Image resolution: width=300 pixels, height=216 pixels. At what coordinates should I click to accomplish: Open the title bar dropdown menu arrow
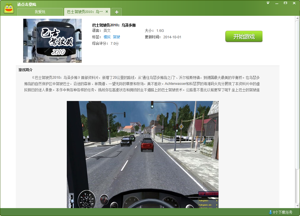(268, 3)
